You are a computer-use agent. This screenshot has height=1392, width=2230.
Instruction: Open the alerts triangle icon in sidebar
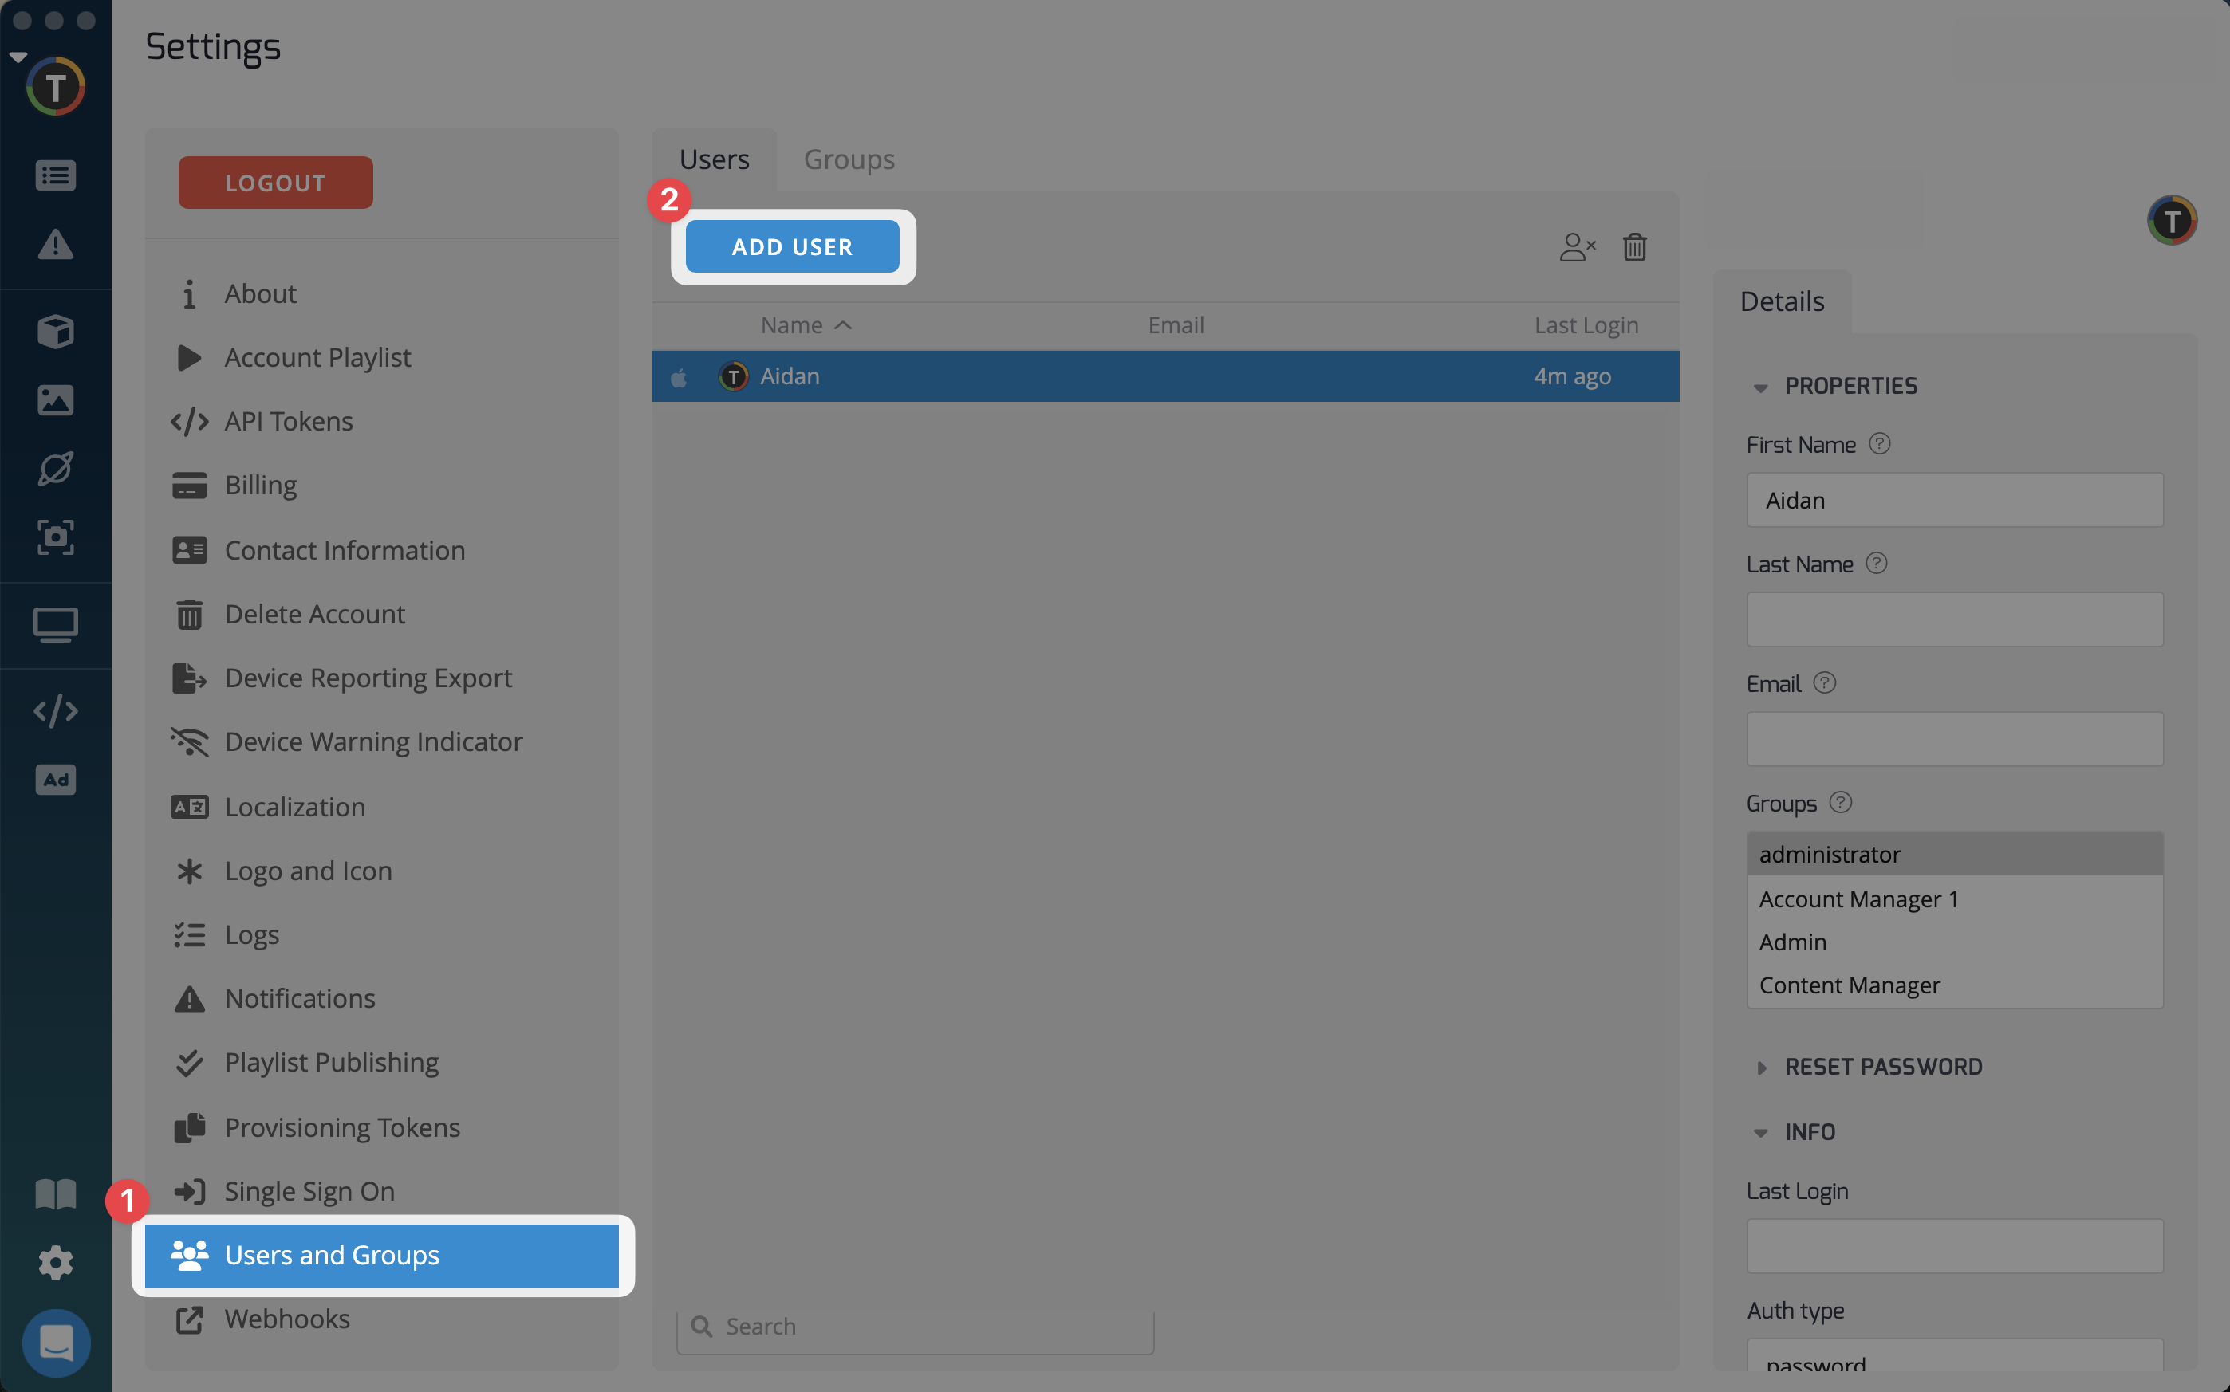click(x=55, y=244)
